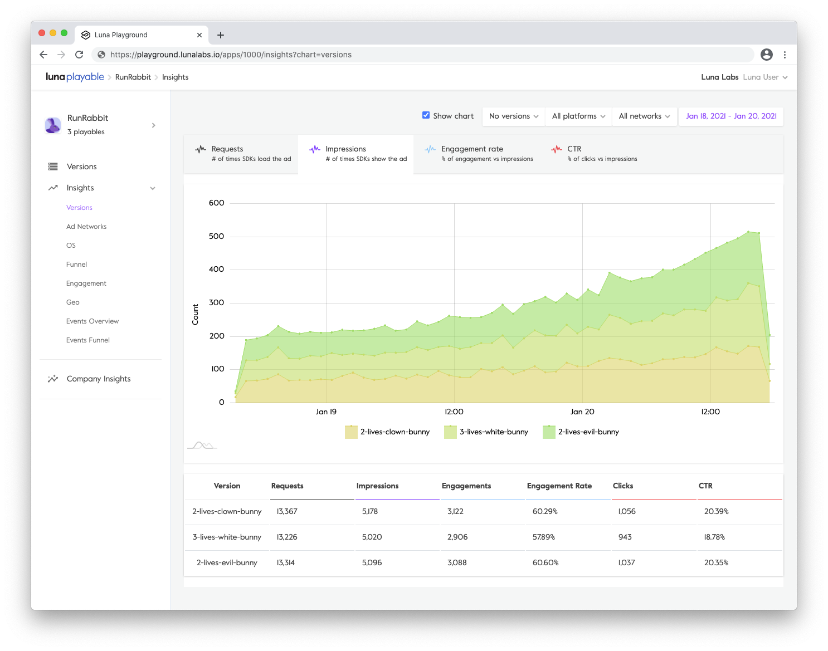Click the Company Insights sparkle chart icon
The image size is (828, 651).
click(53, 379)
